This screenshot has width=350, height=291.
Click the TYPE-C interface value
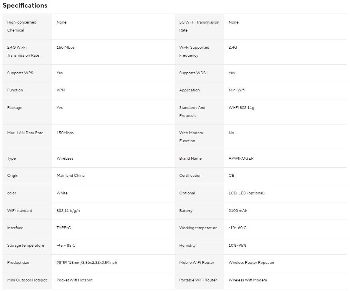64,228
